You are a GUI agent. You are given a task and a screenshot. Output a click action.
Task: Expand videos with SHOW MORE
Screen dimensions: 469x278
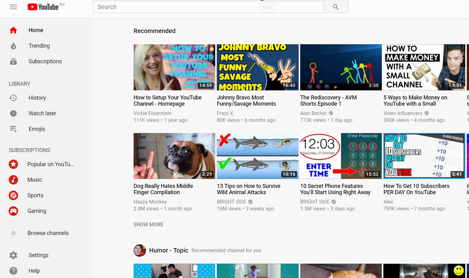(148, 224)
